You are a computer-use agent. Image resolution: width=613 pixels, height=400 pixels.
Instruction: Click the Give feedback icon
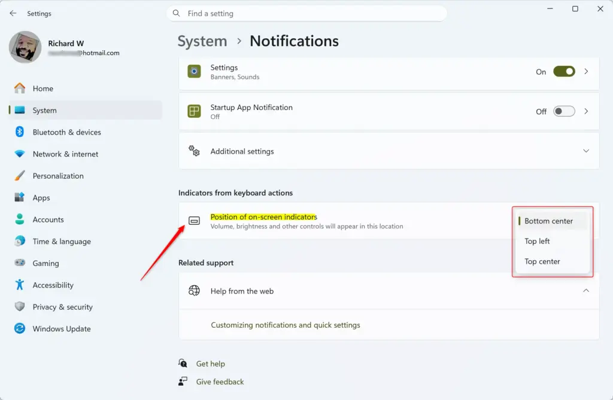(183, 381)
